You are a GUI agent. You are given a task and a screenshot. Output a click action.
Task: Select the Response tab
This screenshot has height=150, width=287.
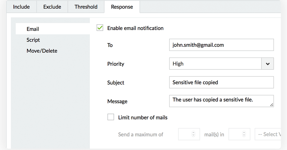click(x=122, y=7)
